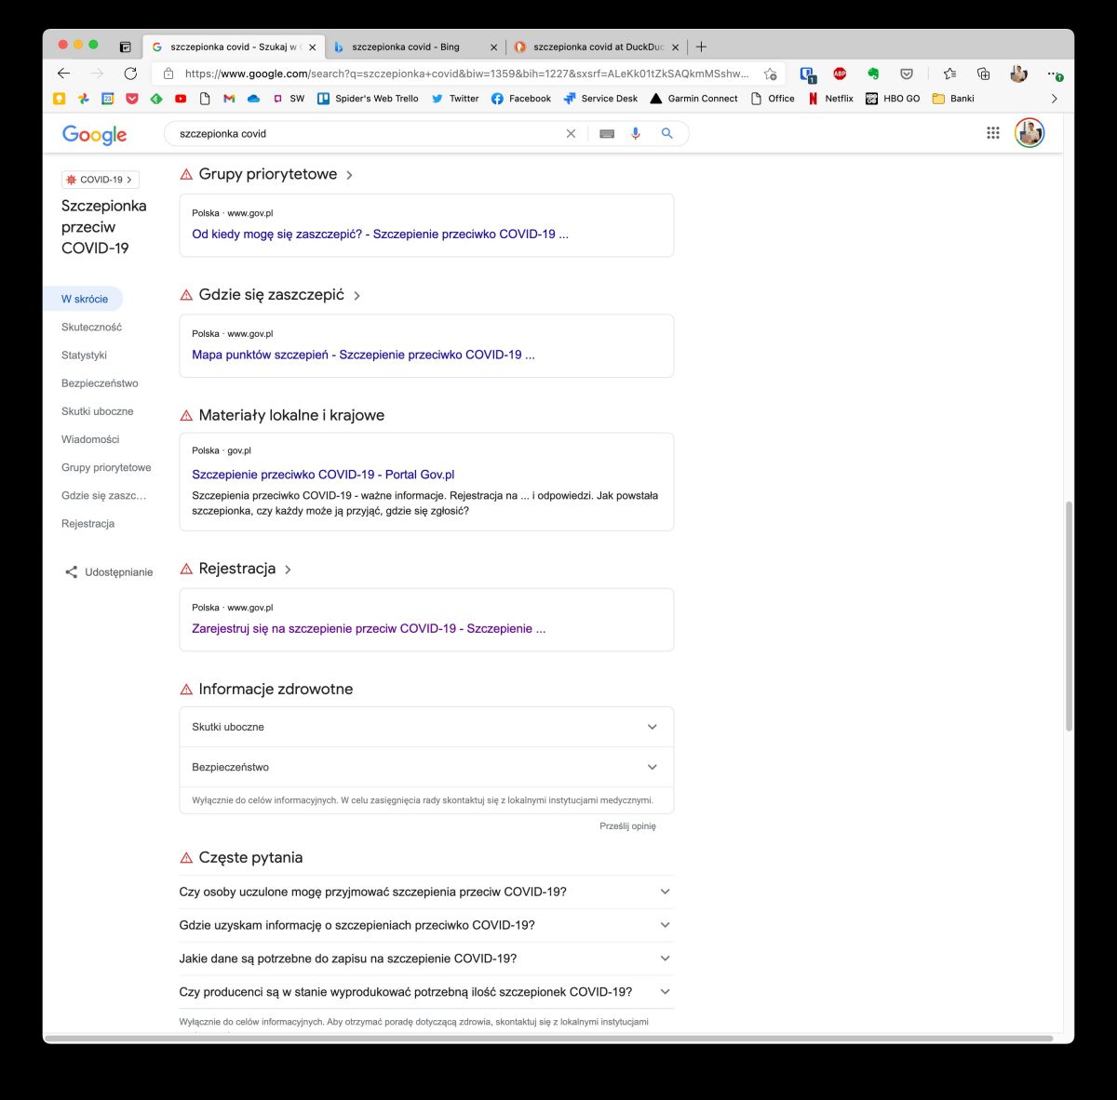This screenshot has height=1100, width=1117.
Task: Click Udostępnianie share button
Action: pyautogui.click(x=109, y=572)
